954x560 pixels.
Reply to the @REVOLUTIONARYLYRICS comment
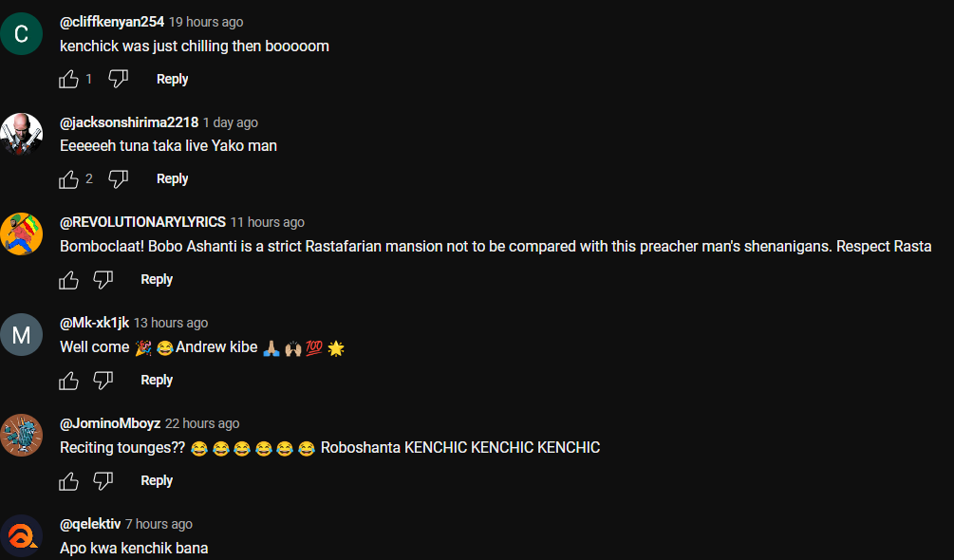click(157, 279)
